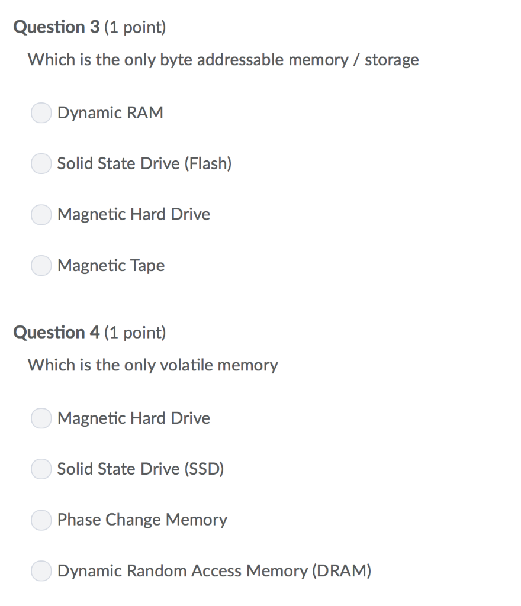Image resolution: width=521 pixels, height=606 pixels.
Task: Select the Dynamic RAM radio button
Action: tap(41, 112)
